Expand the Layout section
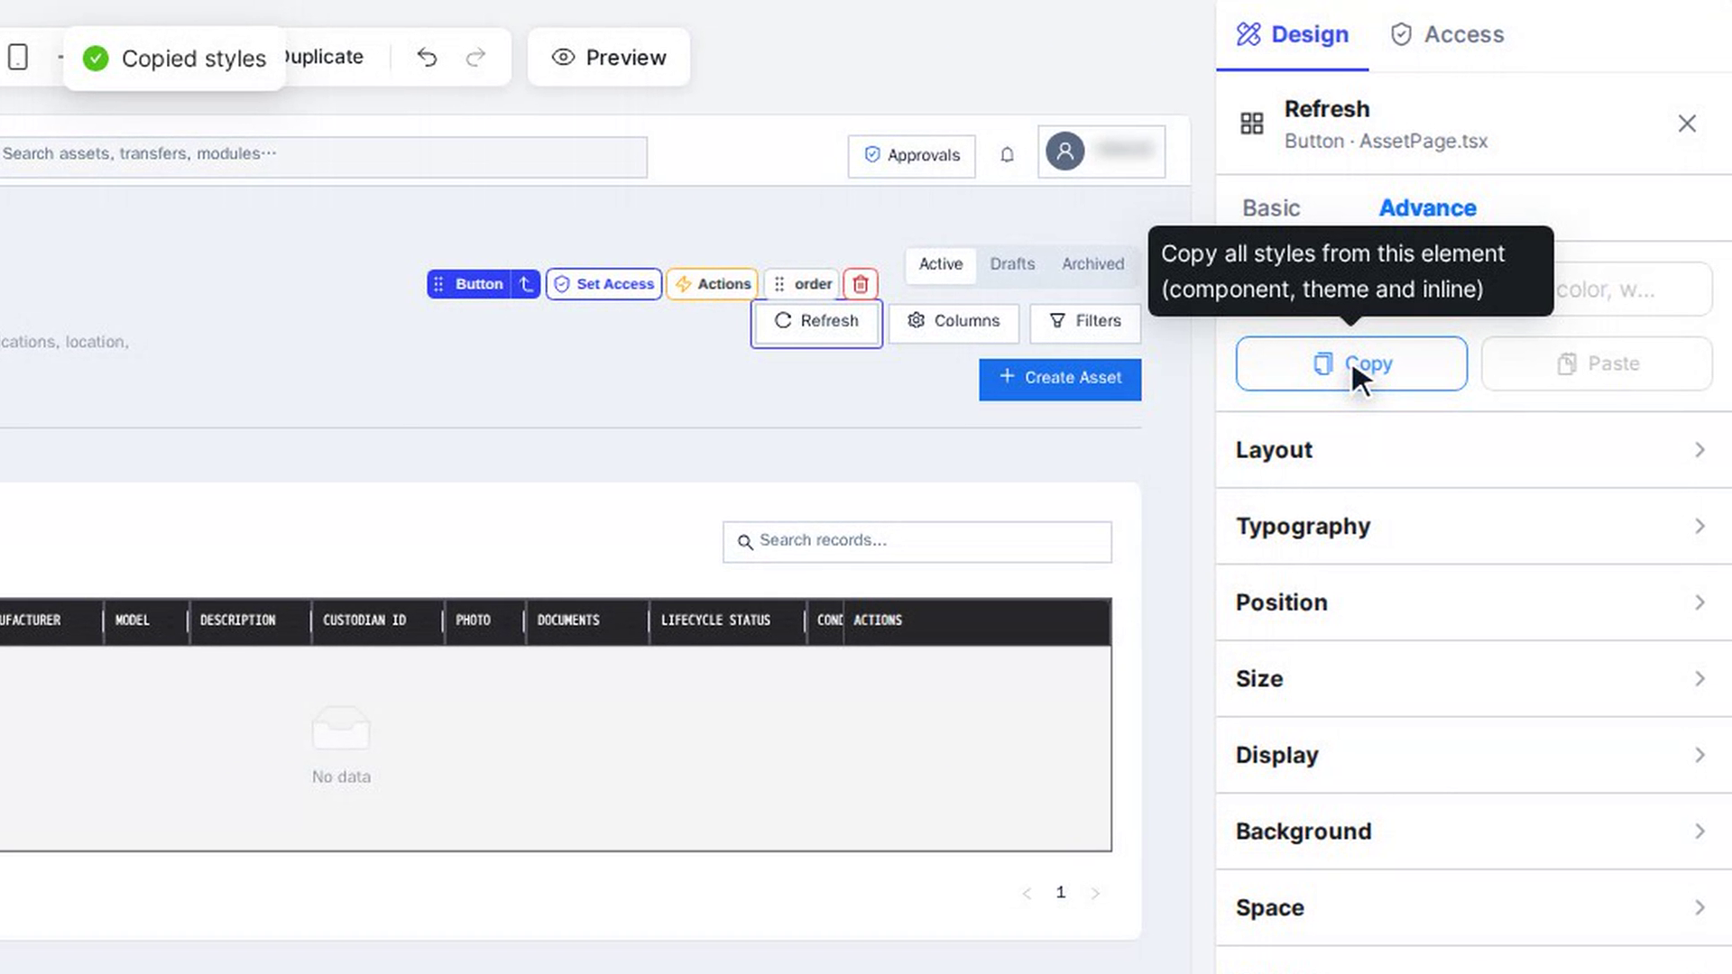The image size is (1732, 974). click(x=1473, y=450)
